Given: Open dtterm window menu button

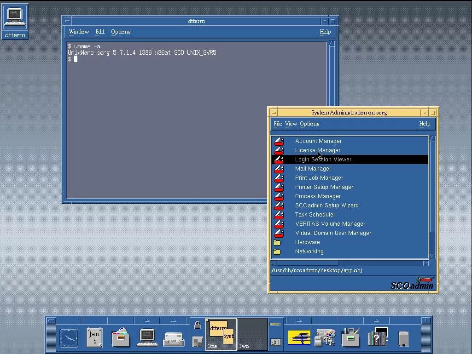Looking at the screenshot, I should click(x=67, y=21).
